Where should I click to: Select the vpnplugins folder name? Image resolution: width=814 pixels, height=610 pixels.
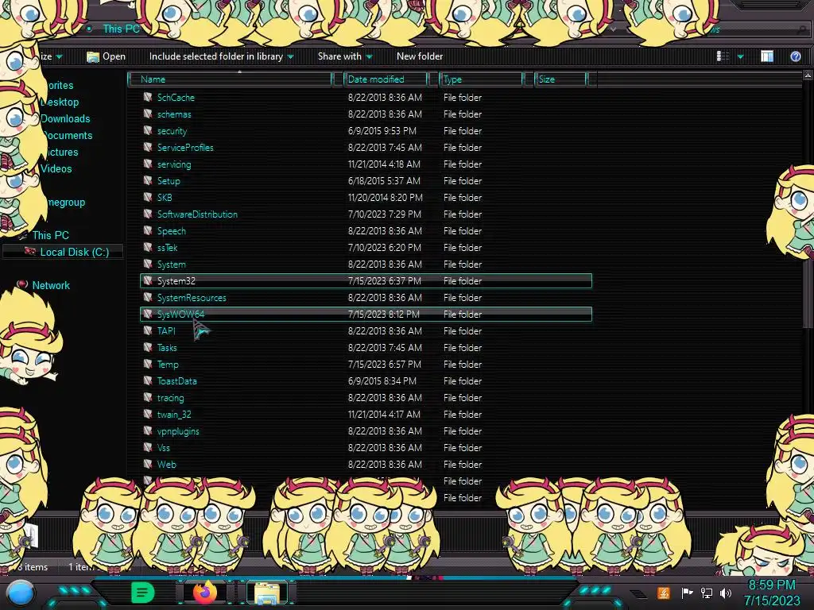177,431
